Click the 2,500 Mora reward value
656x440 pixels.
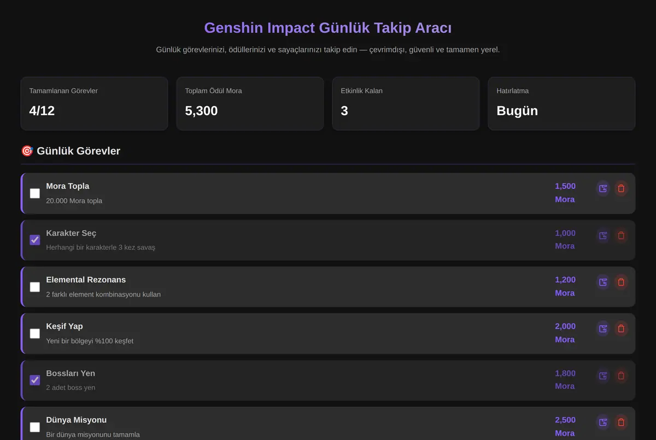pyautogui.click(x=565, y=426)
